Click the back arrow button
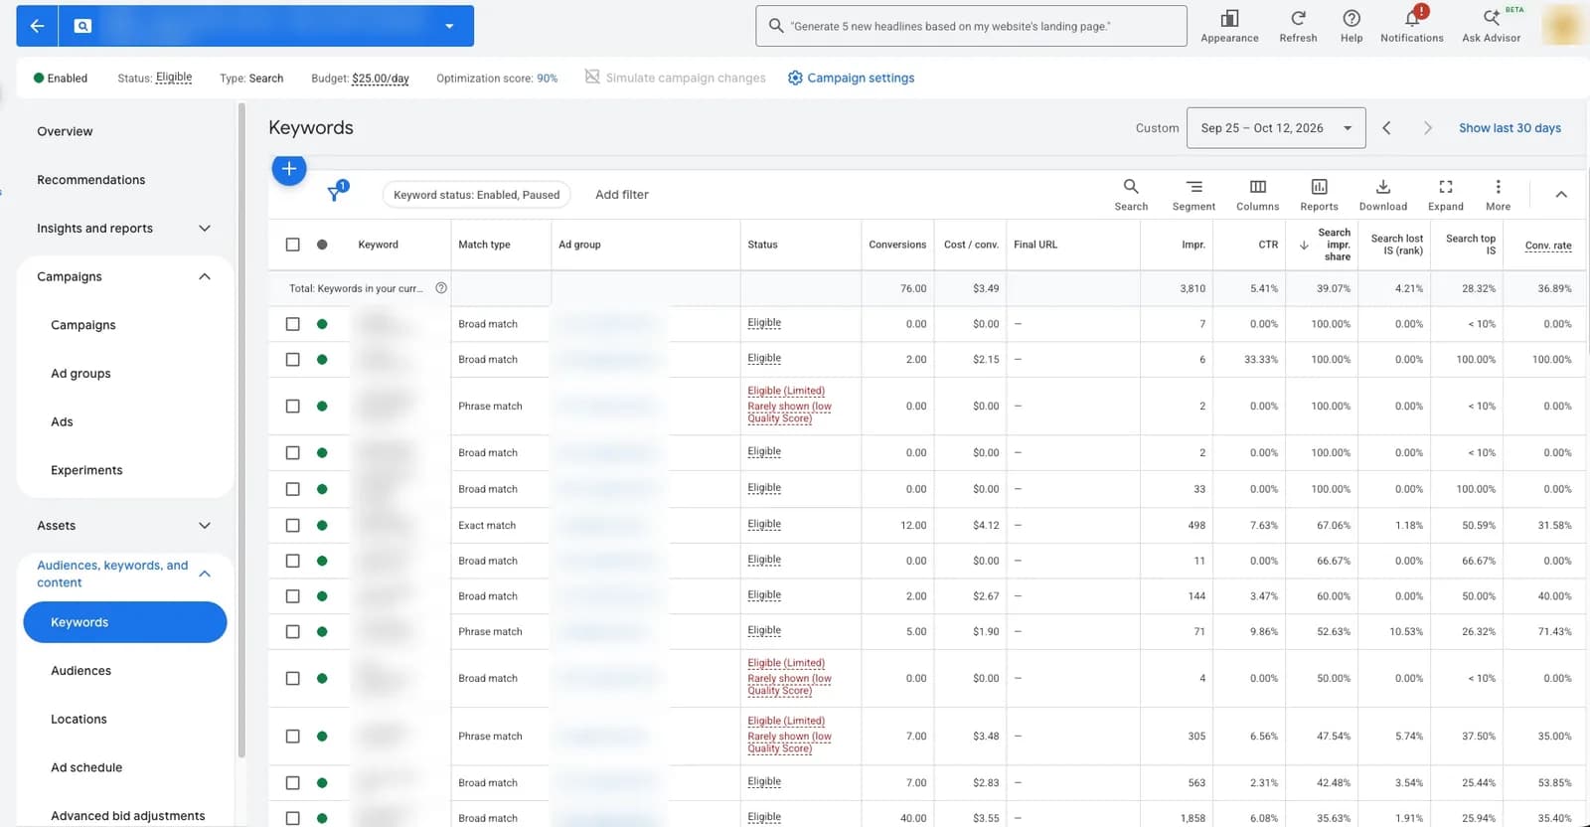This screenshot has height=827, width=1590. [x=37, y=26]
